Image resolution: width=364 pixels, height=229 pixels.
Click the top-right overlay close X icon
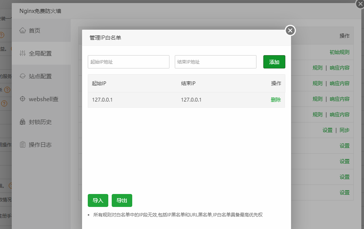tap(360, 4)
